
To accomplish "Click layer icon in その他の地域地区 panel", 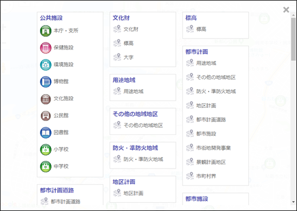I will pos(117,125).
